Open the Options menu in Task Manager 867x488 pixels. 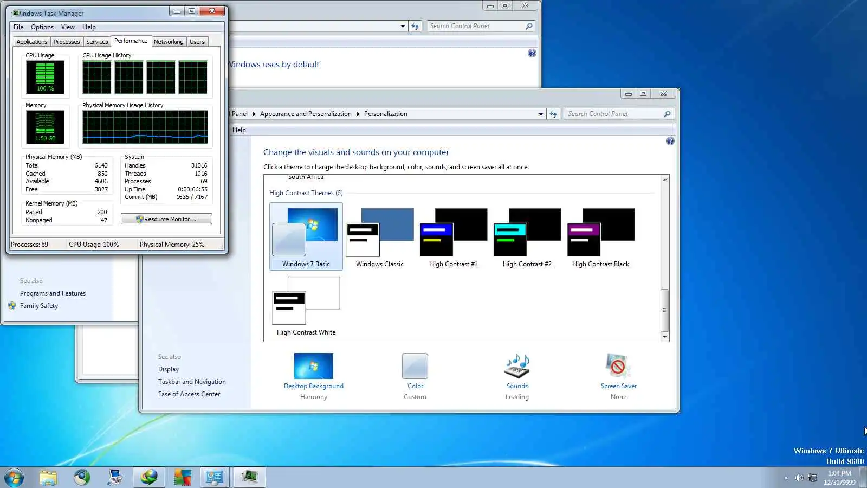coord(42,27)
